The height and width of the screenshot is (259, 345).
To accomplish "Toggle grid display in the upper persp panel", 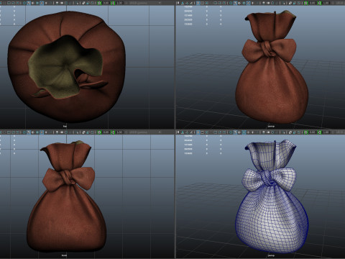I will 198,3.
